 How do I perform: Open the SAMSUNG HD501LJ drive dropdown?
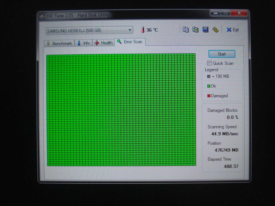pos(89,31)
